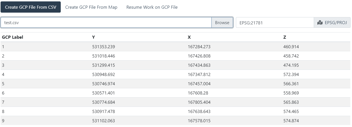Open the Create GCP File From CSV tab

[x=31, y=7]
